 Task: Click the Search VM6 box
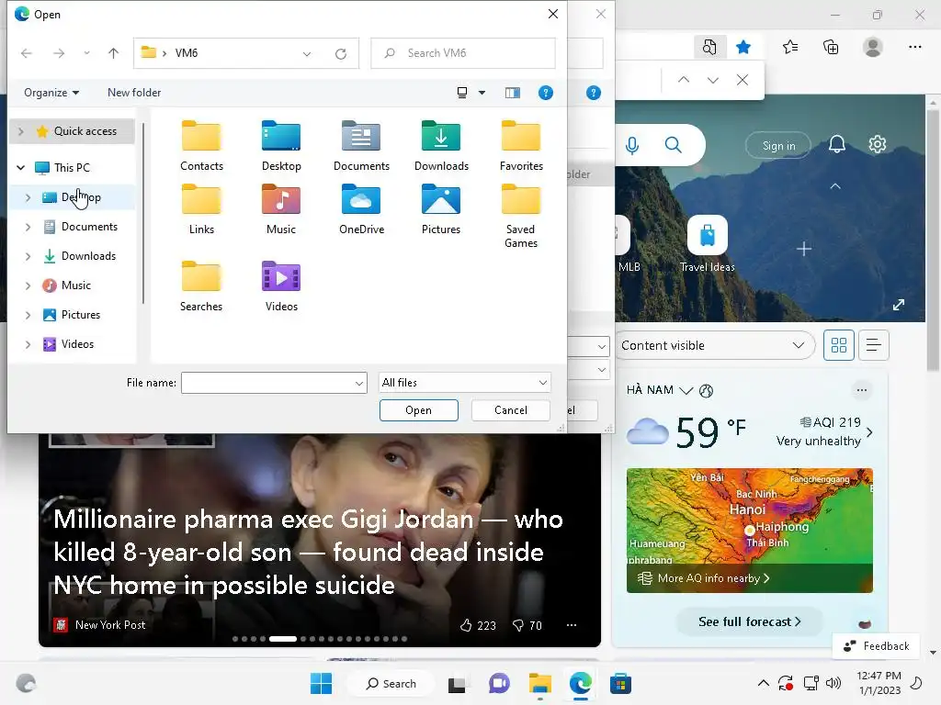pos(463,53)
